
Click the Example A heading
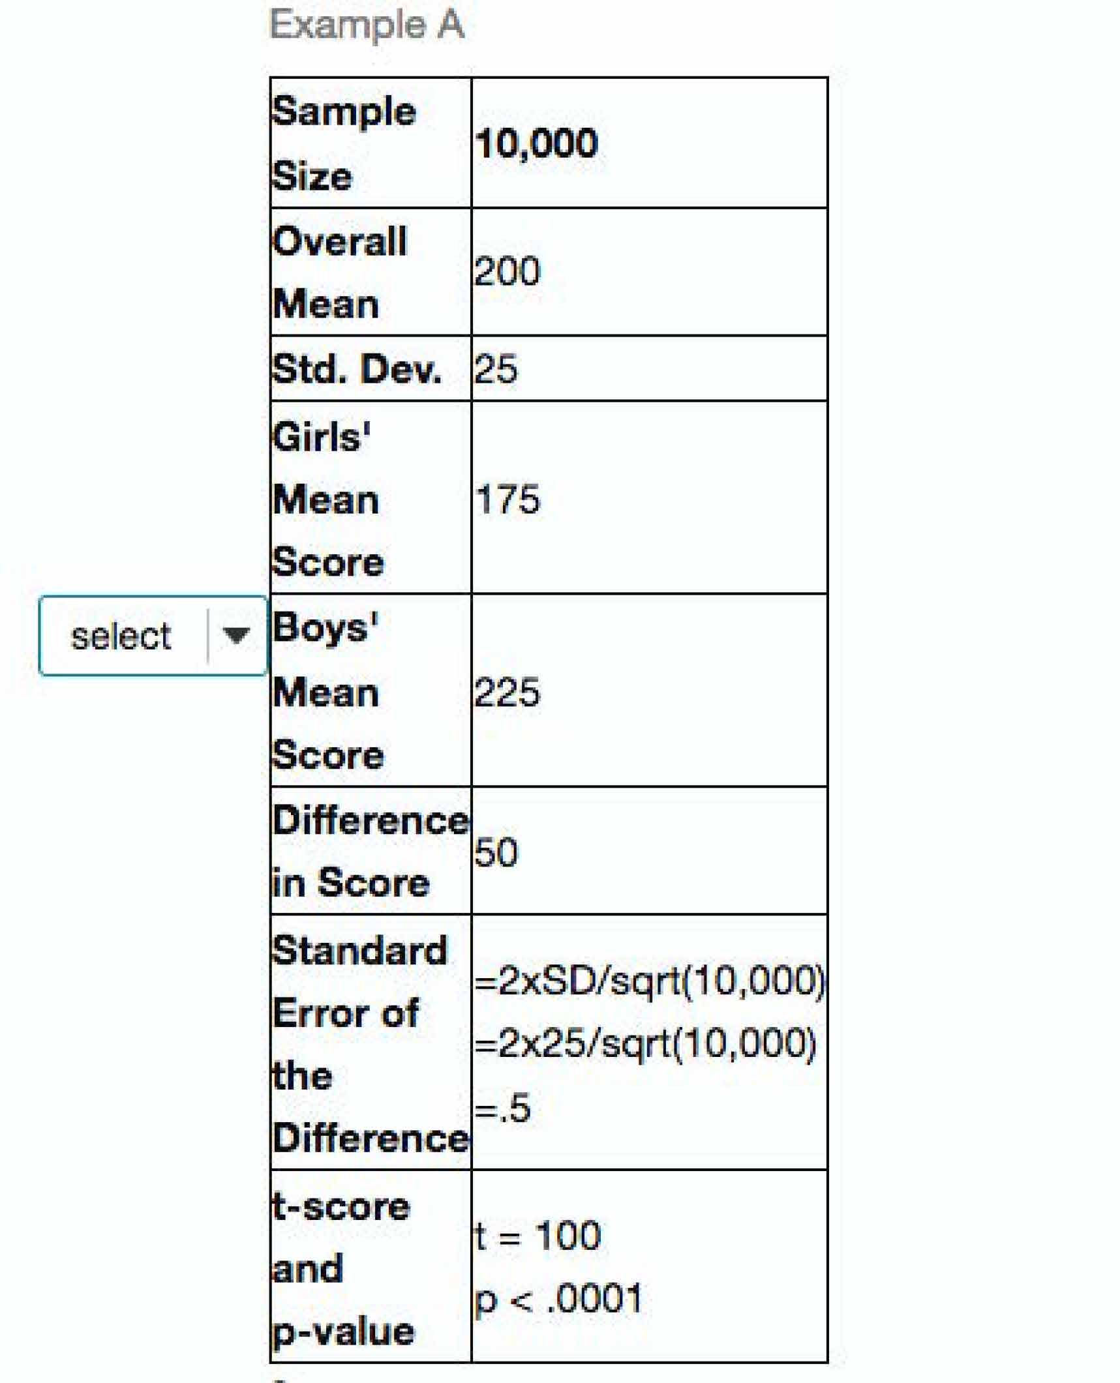367,26
